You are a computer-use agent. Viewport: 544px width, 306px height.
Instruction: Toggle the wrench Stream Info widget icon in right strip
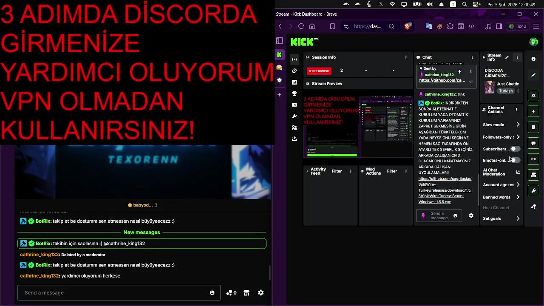point(533,190)
